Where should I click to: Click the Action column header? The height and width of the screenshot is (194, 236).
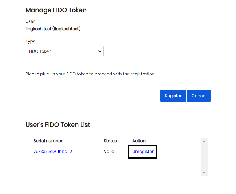coord(139,141)
